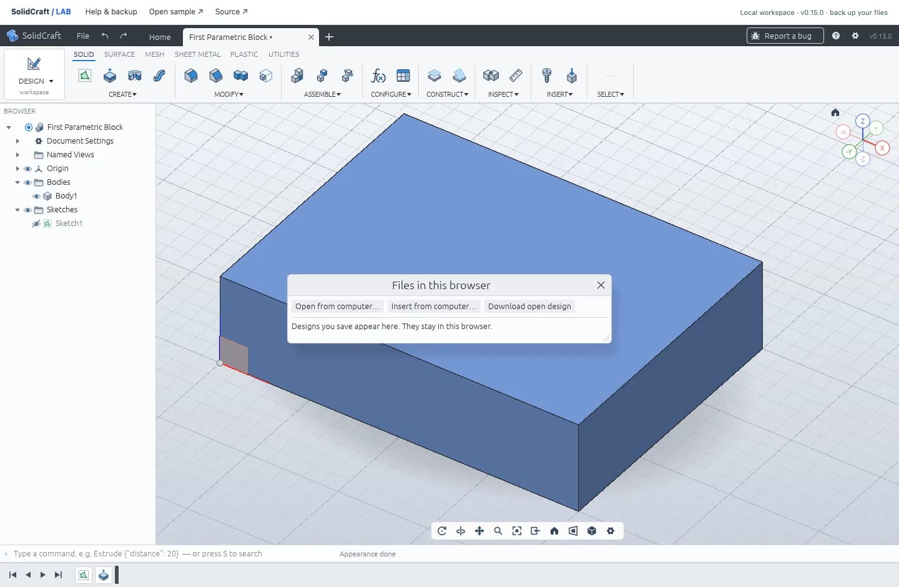Open the parameters fx icon in Configure
This screenshot has width=899, height=587.
[x=378, y=76]
